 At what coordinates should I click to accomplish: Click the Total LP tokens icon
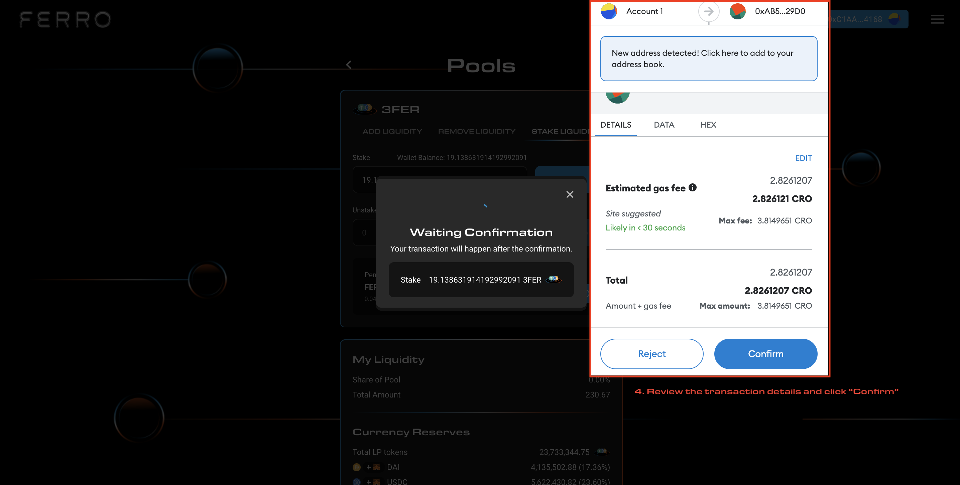click(602, 452)
